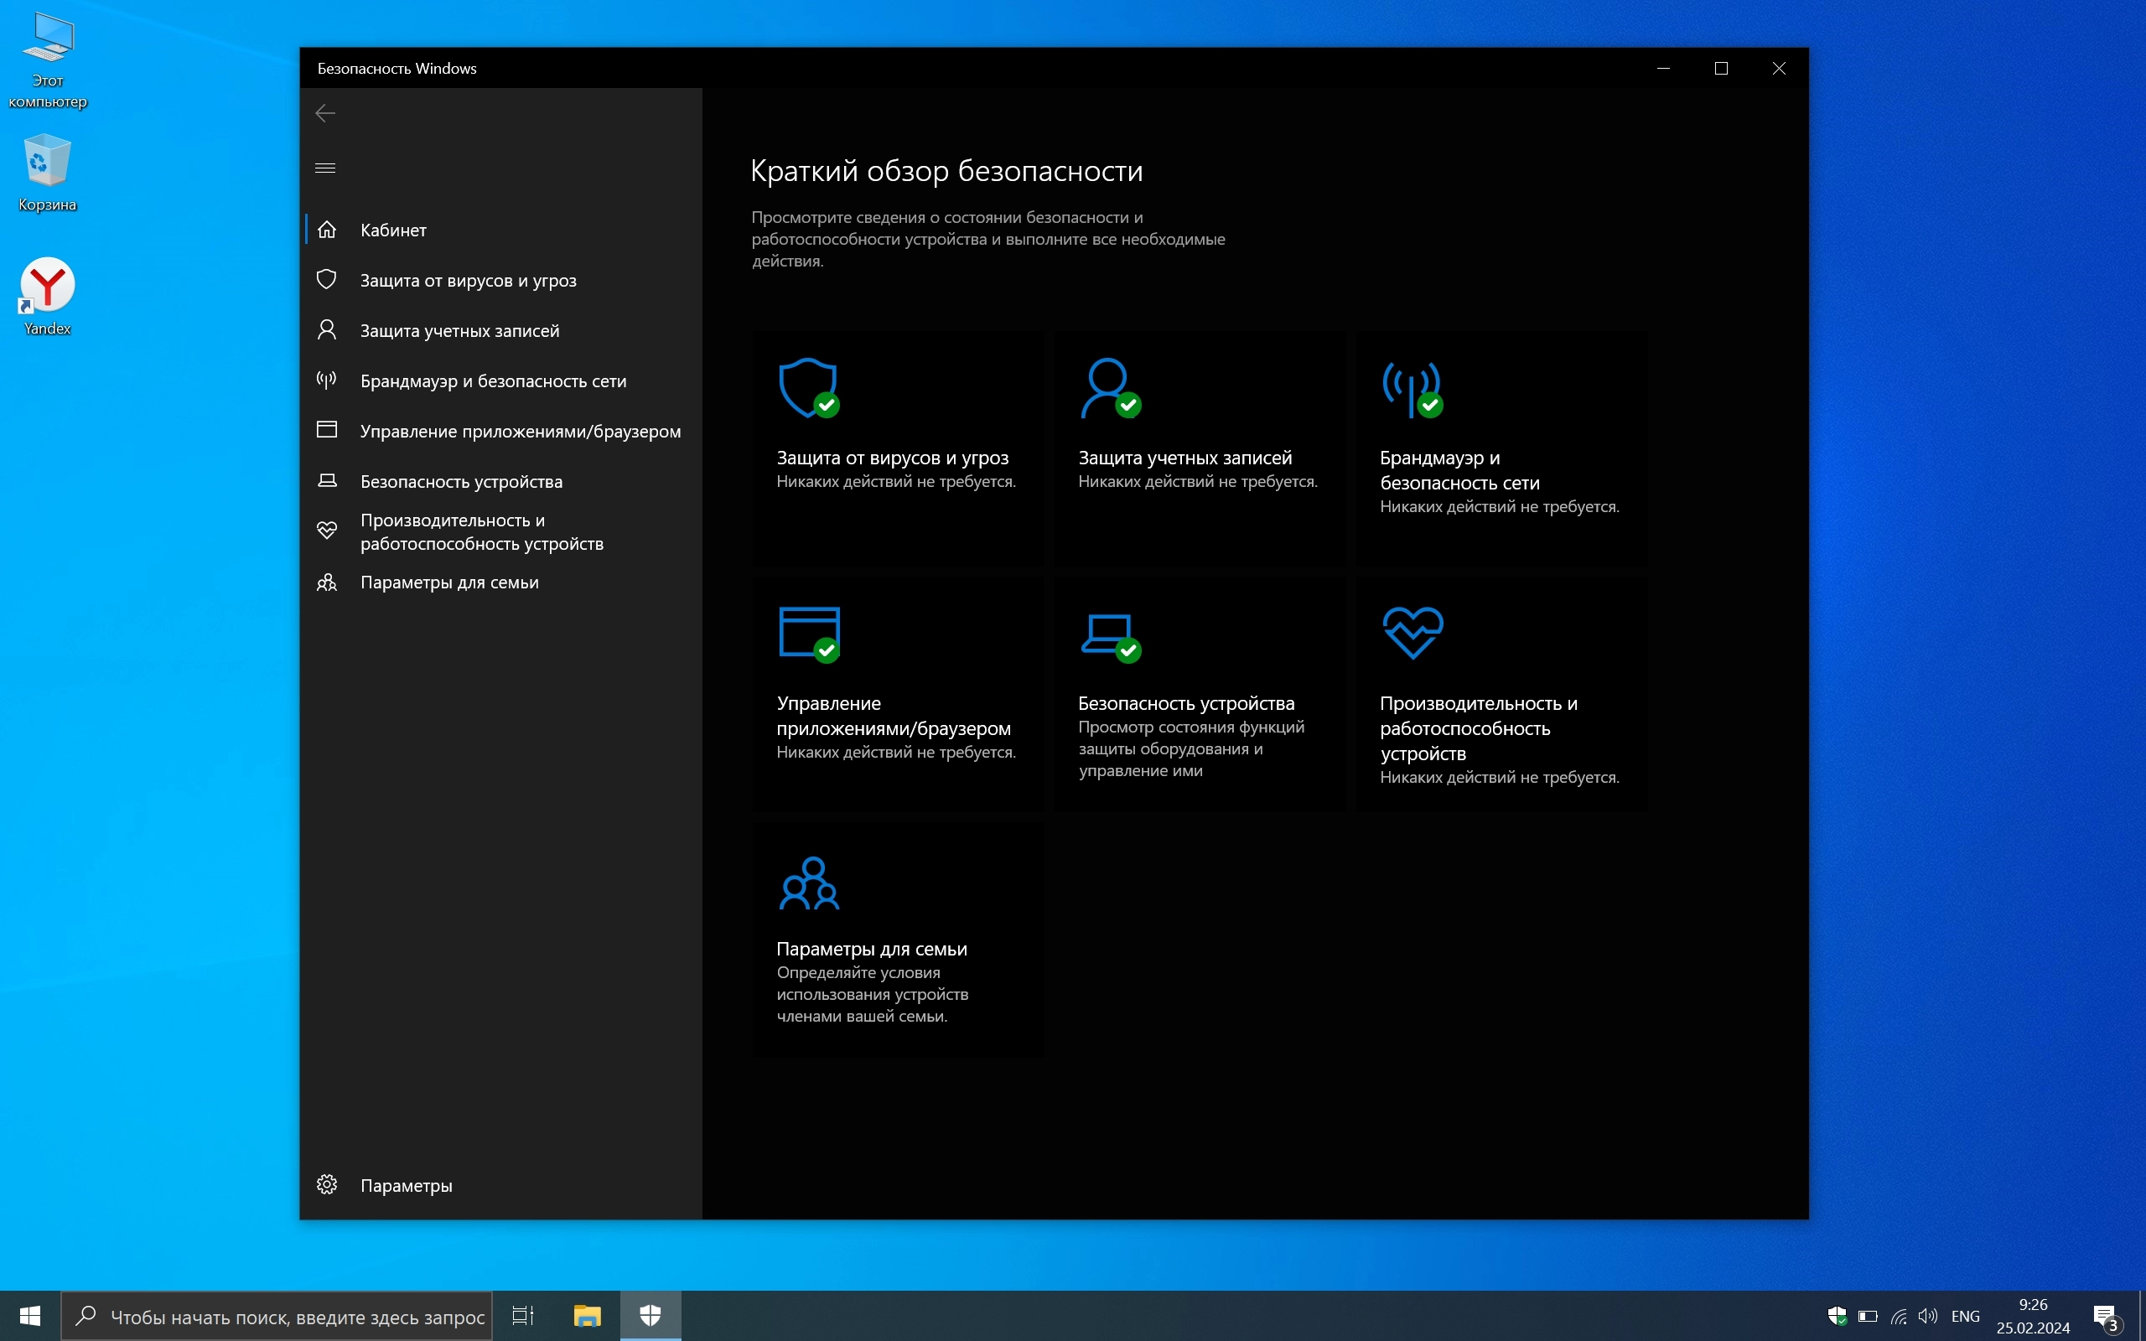This screenshot has width=2146, height=1341.
Task: Click the app and browser control window tile icon
Action: coord(808,634)
